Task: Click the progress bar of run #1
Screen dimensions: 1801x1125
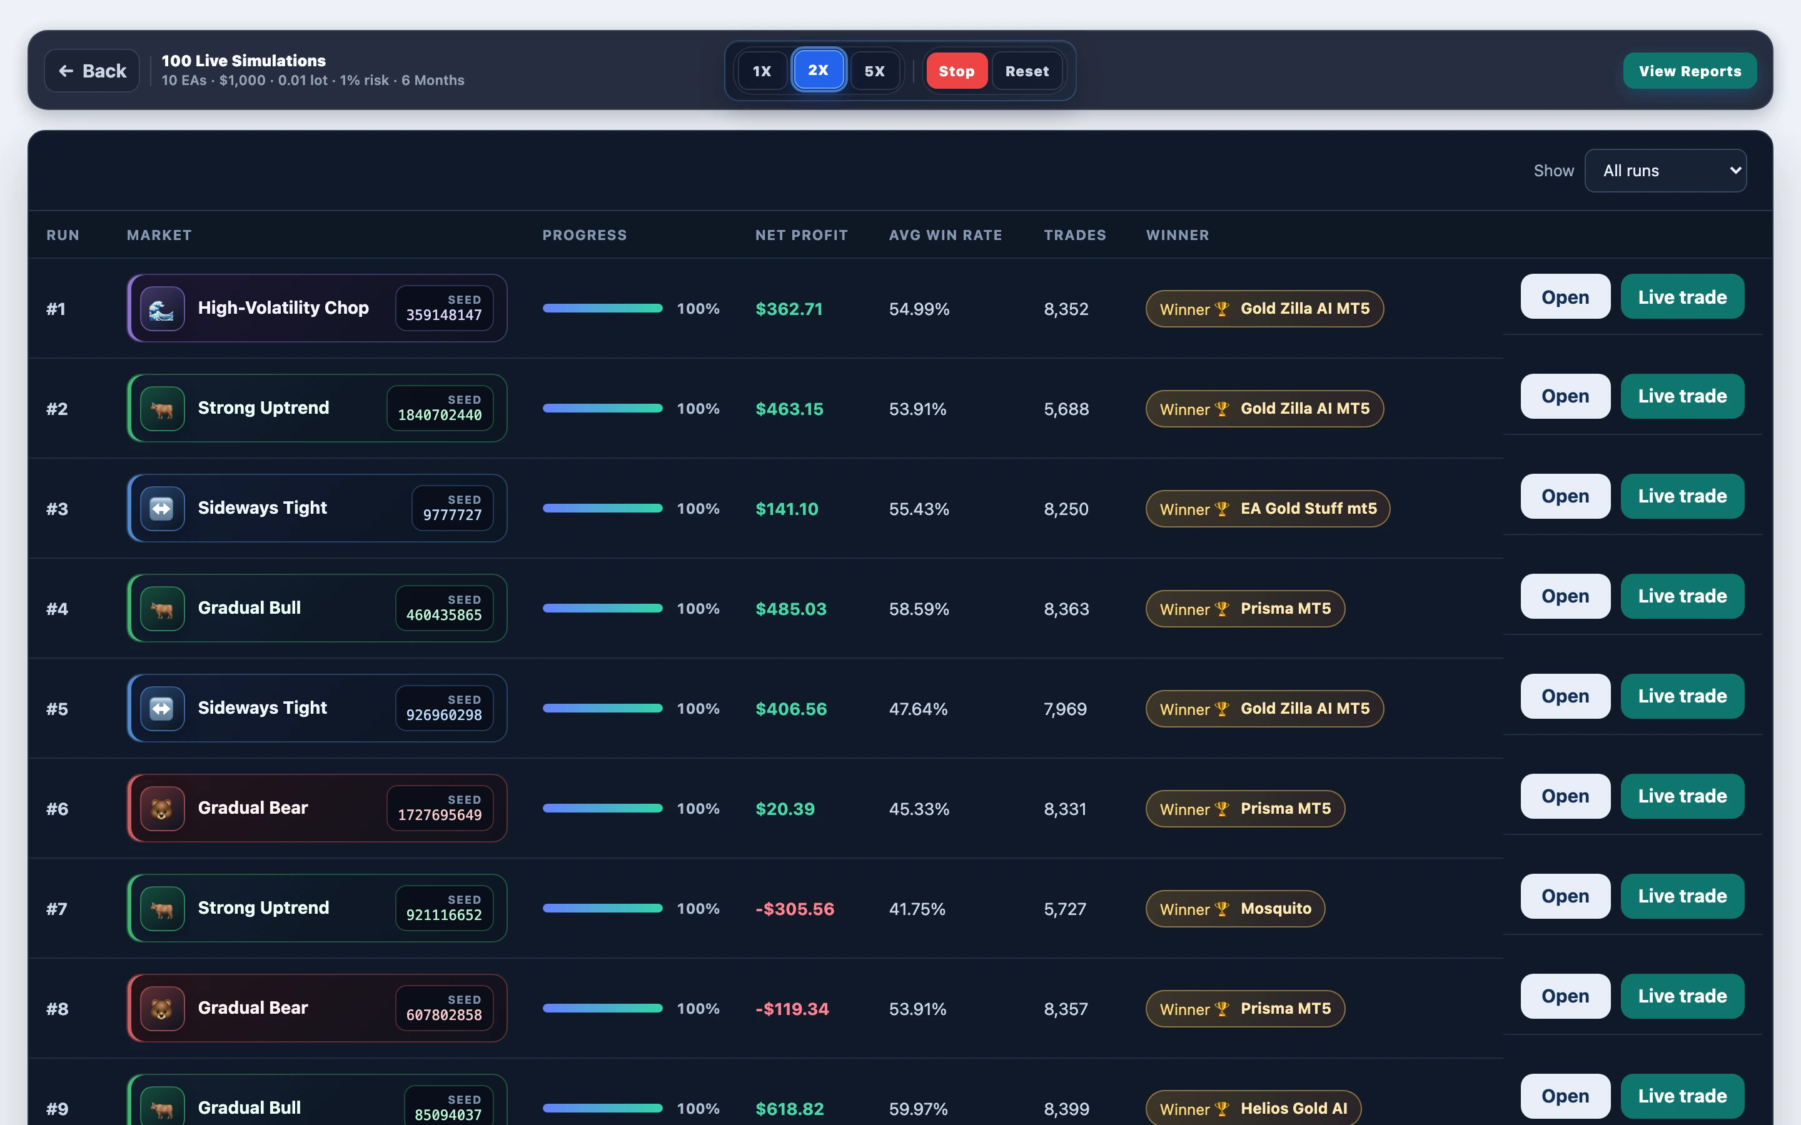Action: pos(602,308)
